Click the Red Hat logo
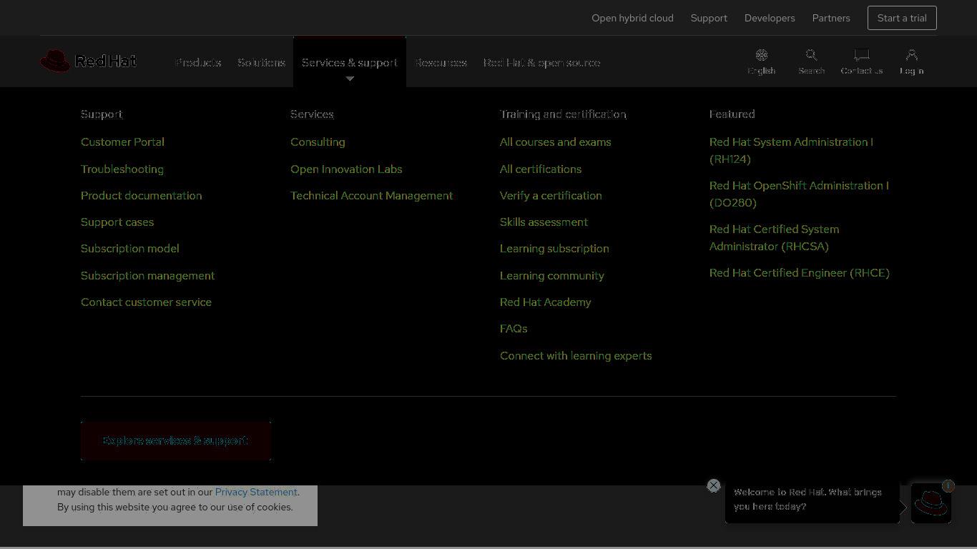This screenshot has width=977, height=549. tap(89, 61)
